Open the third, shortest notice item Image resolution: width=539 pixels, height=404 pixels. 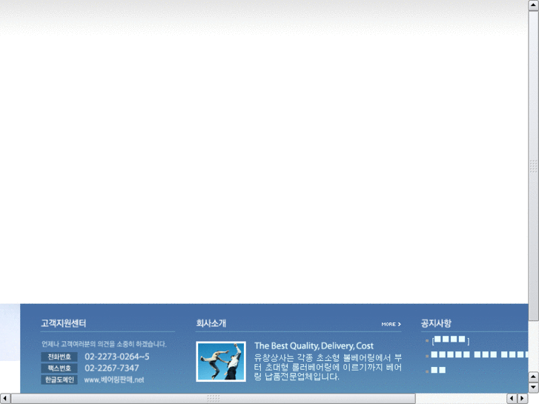438,370
